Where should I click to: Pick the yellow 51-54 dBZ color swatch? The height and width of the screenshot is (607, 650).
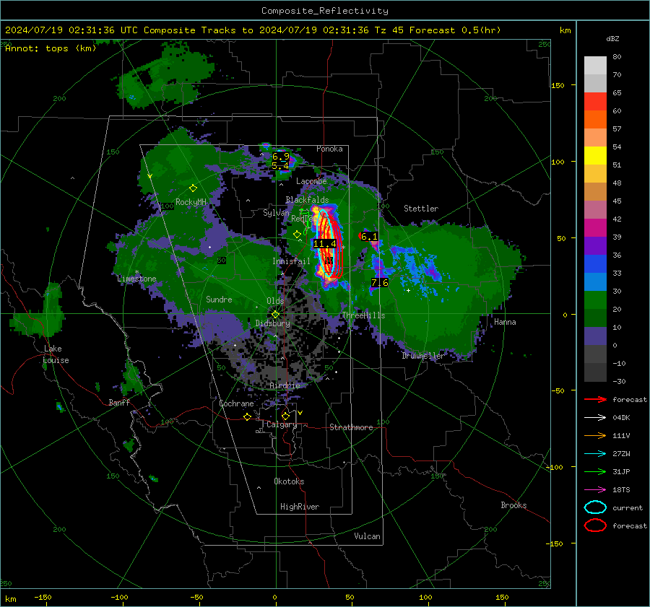pos(595,156)
